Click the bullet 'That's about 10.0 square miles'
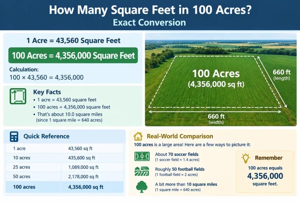The width and height of the screenshot is (300, 204). 68,114
